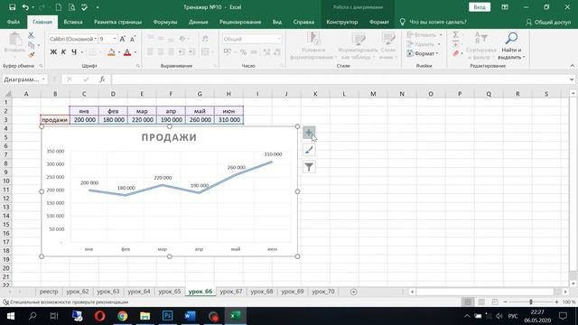This screenshot has width=578, height=325.
Task: Customize quick access toolbar dropdown
Action: tap(98, 7)
